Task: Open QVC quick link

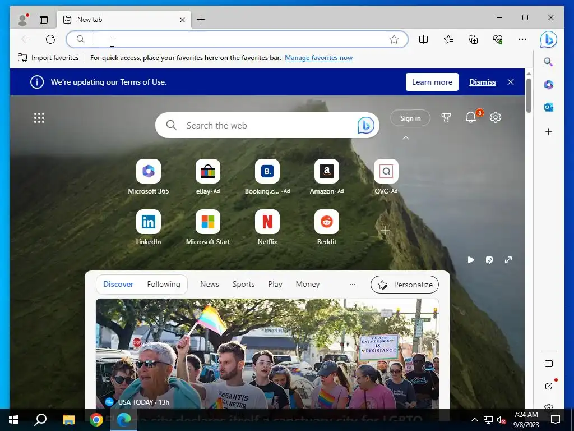Action: (x=386, y=177)
